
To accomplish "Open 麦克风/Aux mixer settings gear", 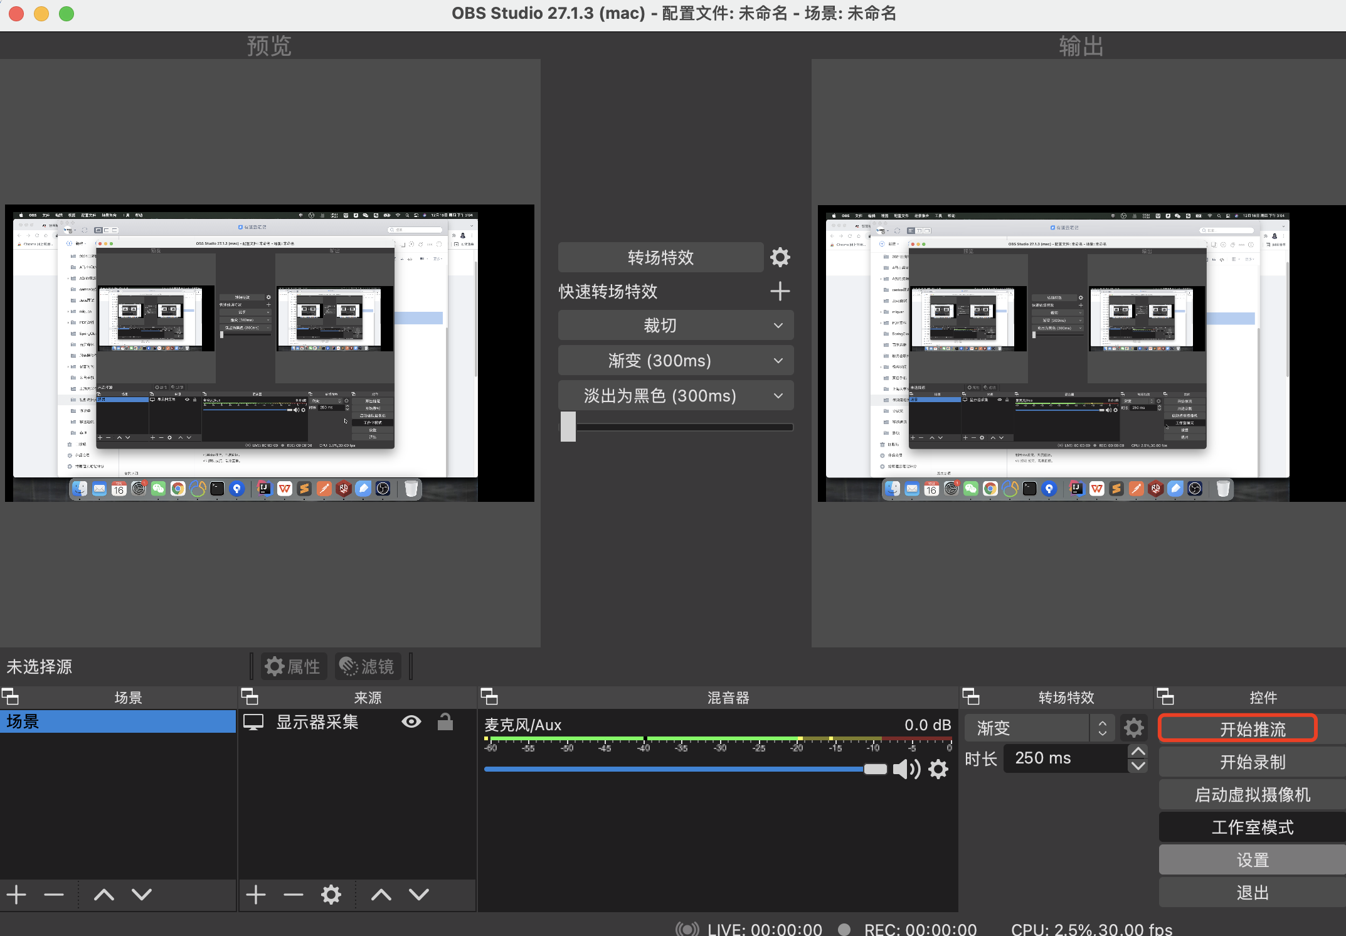I will [938, 769].
